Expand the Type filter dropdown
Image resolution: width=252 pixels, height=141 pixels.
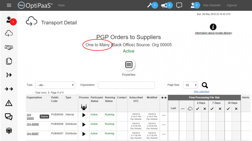pyautogui.click(x=55, y=85)
